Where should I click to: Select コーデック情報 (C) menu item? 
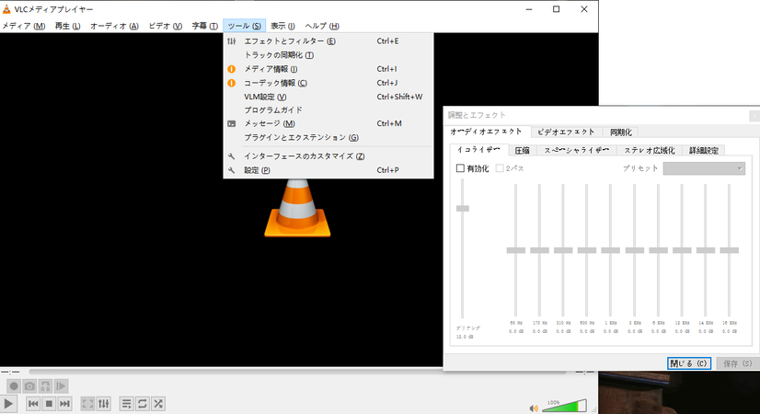pyautogui.click(x=328, y=83)
